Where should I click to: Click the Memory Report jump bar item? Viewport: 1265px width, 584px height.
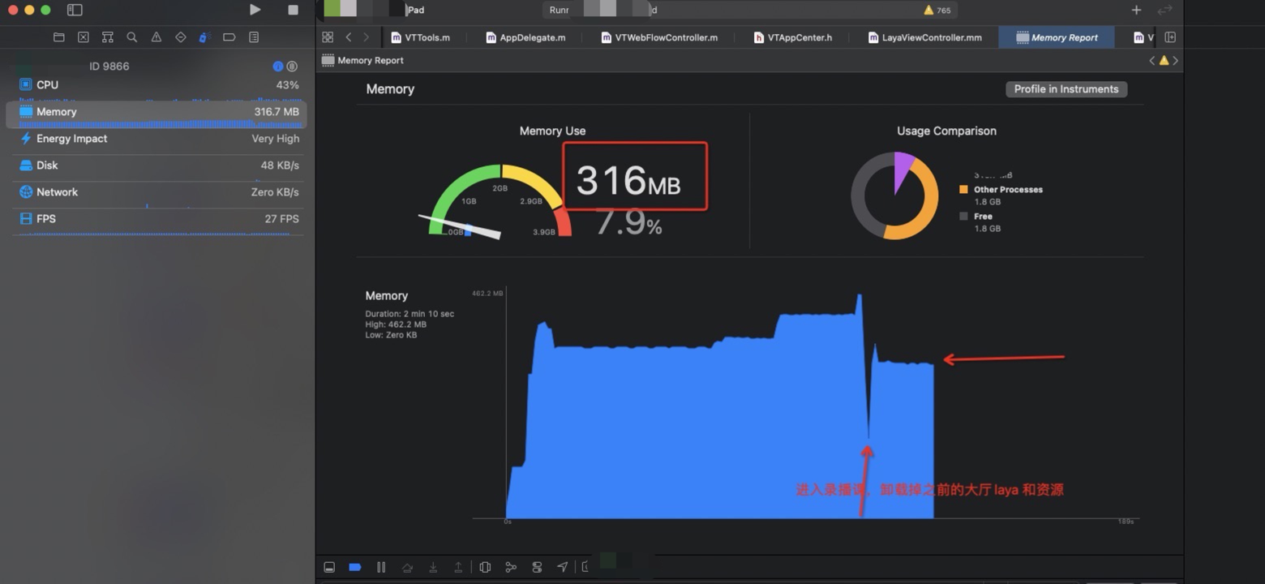click(x=362, y=60)
